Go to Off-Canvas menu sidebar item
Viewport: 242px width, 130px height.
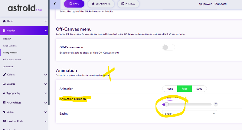coord(12,59)
